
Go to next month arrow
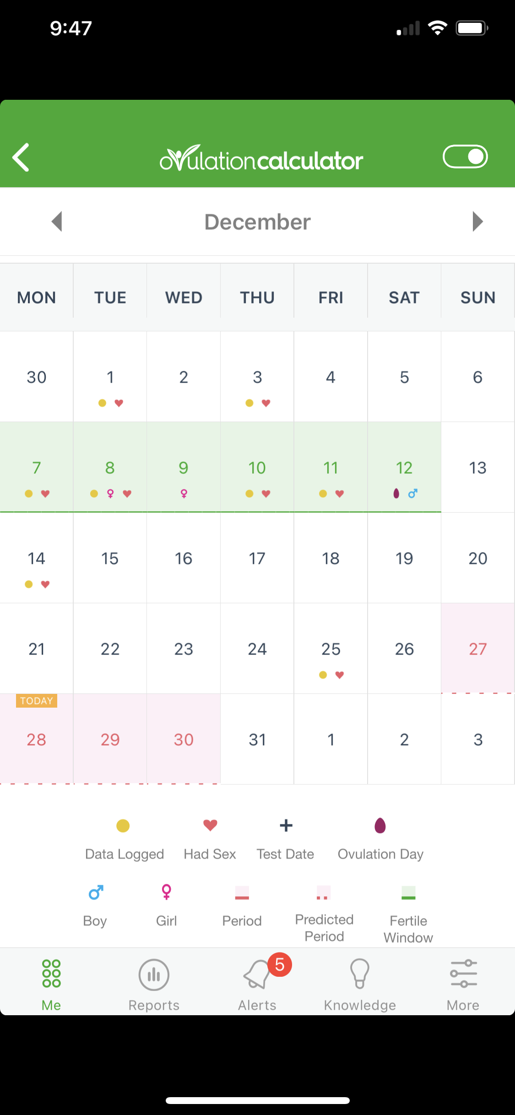coord(477,222)
